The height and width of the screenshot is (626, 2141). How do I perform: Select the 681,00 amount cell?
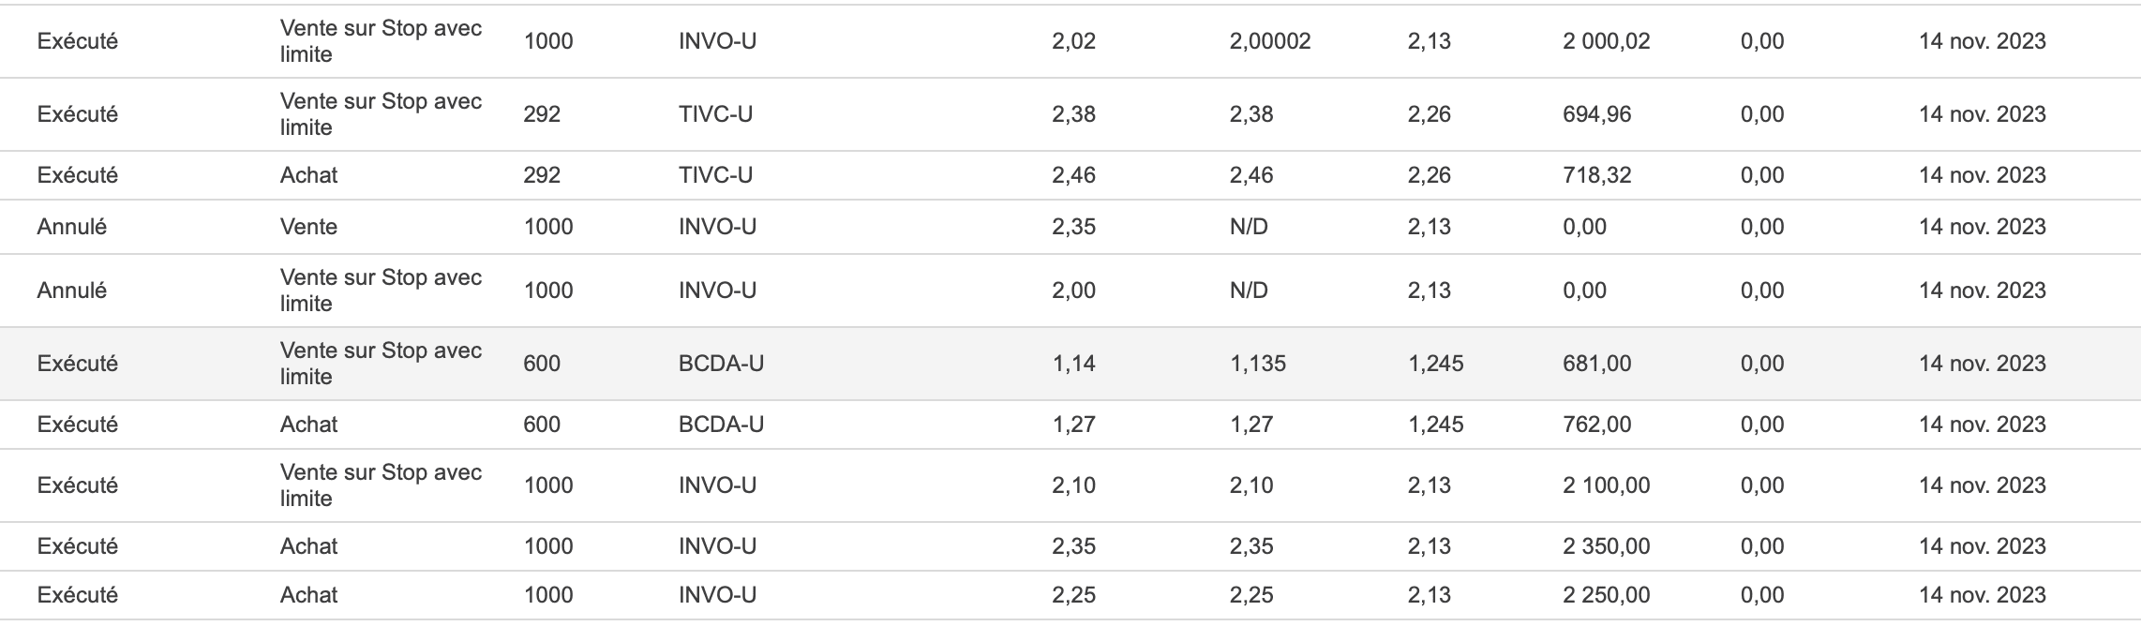[x=1596, y=364]
